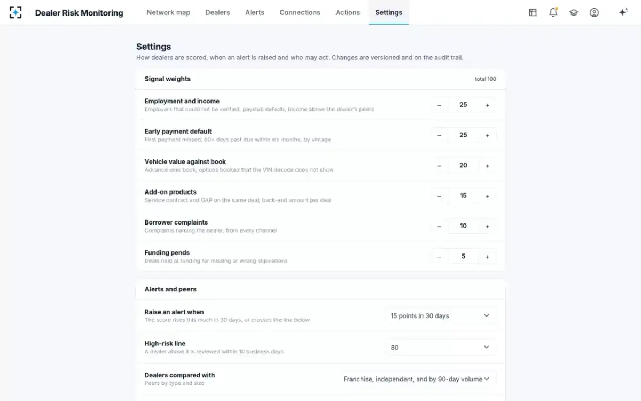Viewport: 641px width, 401px height.
Task: Click the Dealer Risk Monitoring title
Action: pyautogui.click(x=79, y=13)
